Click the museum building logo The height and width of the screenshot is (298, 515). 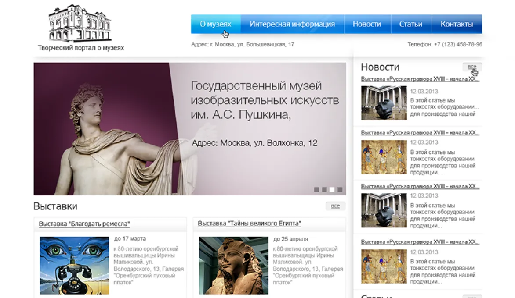pos(80,23)
